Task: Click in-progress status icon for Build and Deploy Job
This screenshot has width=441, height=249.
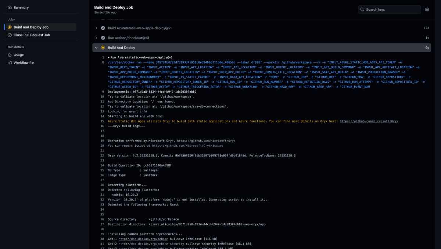Action: [x=10, y=27]
